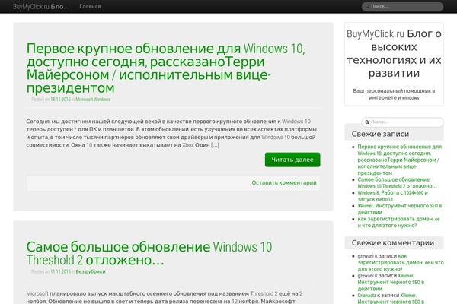This screenshot has width=457, height=304.
Task: Open post title Самое большое обновление Windows 10 Threshold 2
Action: coord(149,253)
